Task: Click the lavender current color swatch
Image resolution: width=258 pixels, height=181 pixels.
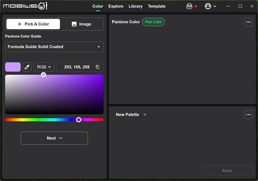Action: tap(13, 67)
